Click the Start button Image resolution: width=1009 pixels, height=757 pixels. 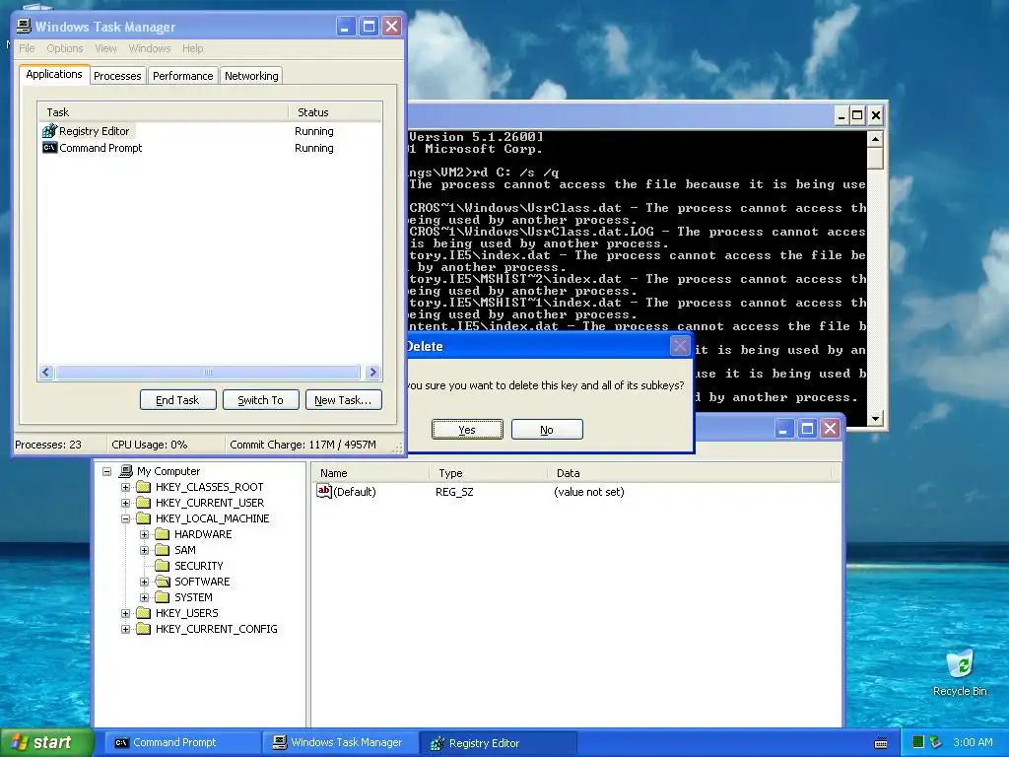pos(47,742)
